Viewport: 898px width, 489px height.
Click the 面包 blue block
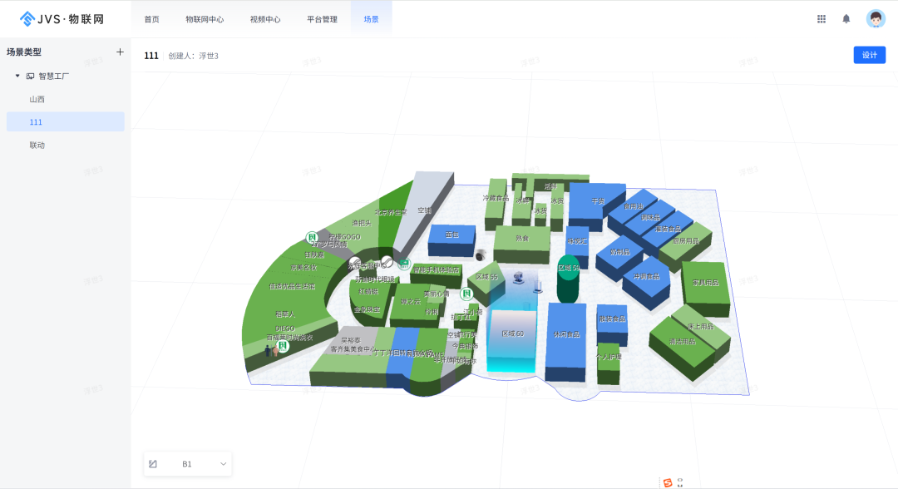coord(451,240)
